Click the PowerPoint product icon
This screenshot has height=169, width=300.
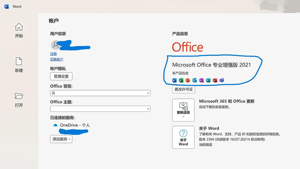click(x=188, y=80)
